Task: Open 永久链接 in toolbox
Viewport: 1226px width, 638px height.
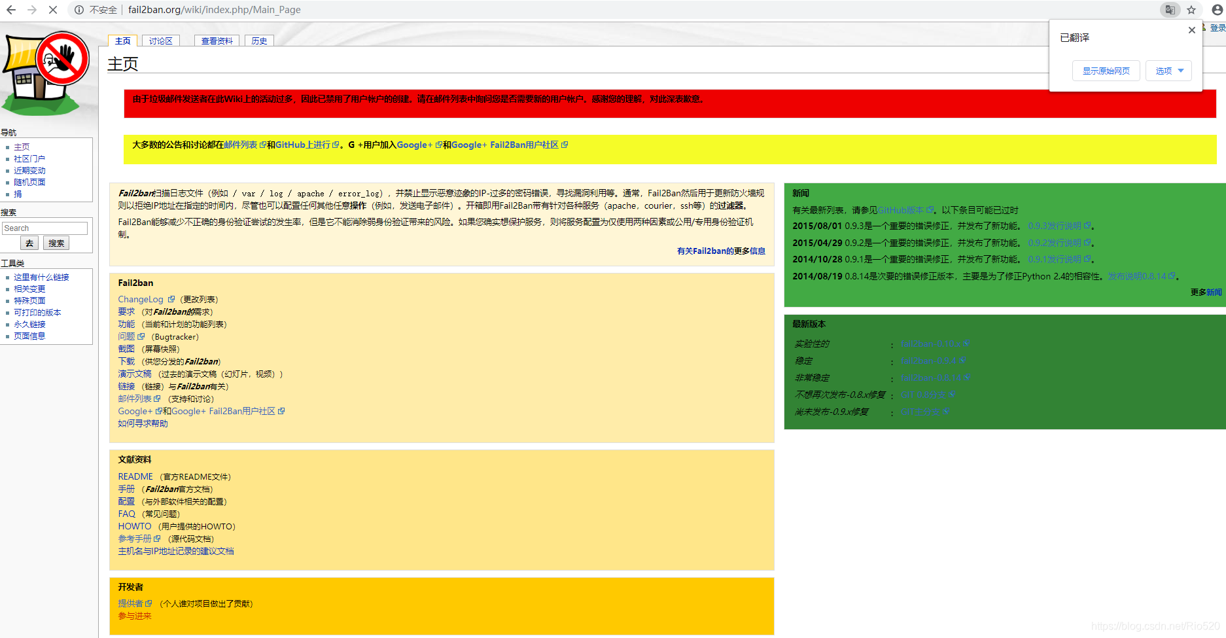Action: pyautogui.click(x=29, y=324)
